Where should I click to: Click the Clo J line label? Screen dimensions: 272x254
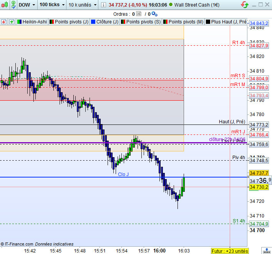tap(123, 174)
